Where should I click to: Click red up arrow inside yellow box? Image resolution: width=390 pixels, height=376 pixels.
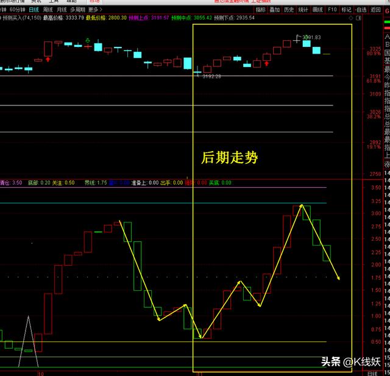(x=267, y=63)
